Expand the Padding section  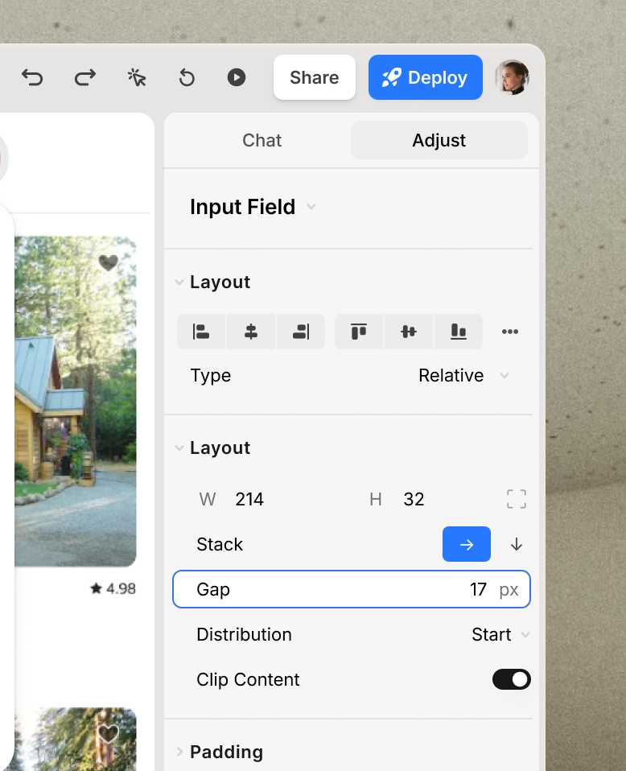(x=225, y=752)
